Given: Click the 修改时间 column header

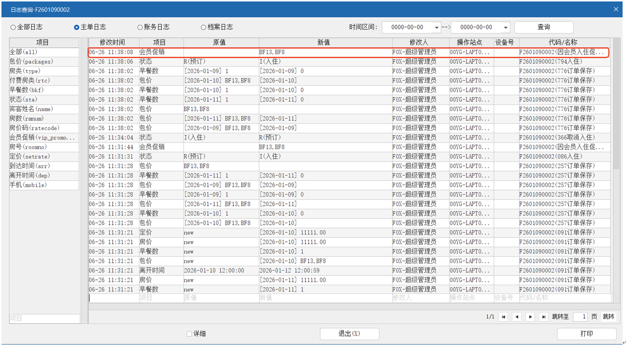Looking at the screenshot, I should pos(113,43).
